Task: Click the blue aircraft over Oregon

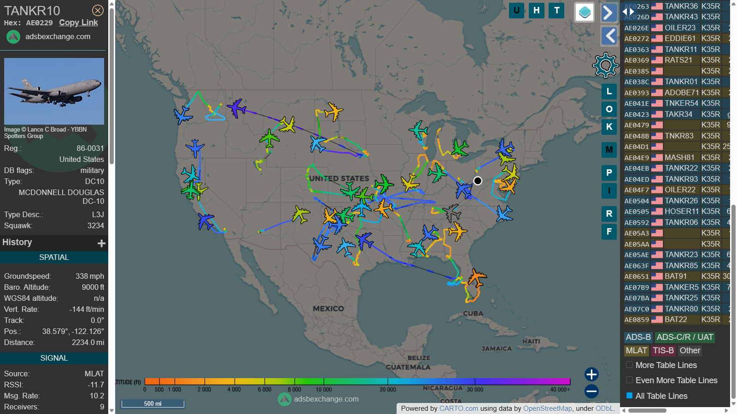Action: pyautogui.click(x=195, y=148)
